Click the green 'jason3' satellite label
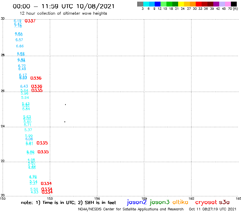The height and width of the screenshot is (212, 241). (x=160, y=202)
